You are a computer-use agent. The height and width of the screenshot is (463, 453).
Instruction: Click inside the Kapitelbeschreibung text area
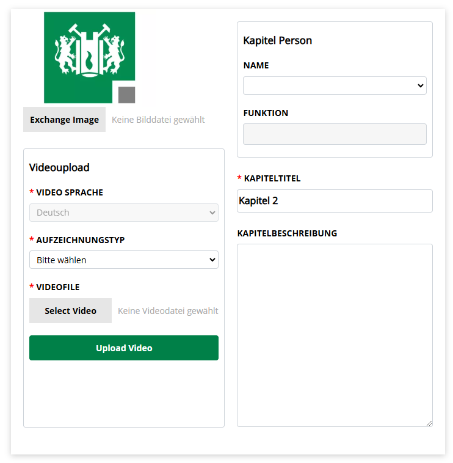point(335,335)
